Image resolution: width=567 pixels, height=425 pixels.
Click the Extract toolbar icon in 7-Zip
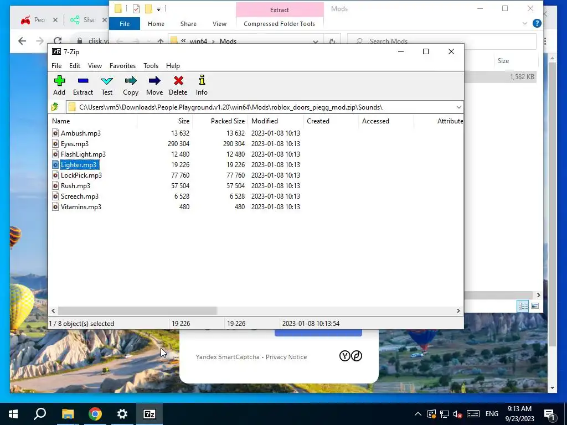pyautogui.click(x=83, y=81)
